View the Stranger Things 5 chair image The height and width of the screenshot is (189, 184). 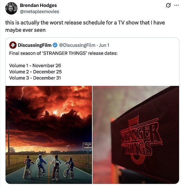point(136,135)
